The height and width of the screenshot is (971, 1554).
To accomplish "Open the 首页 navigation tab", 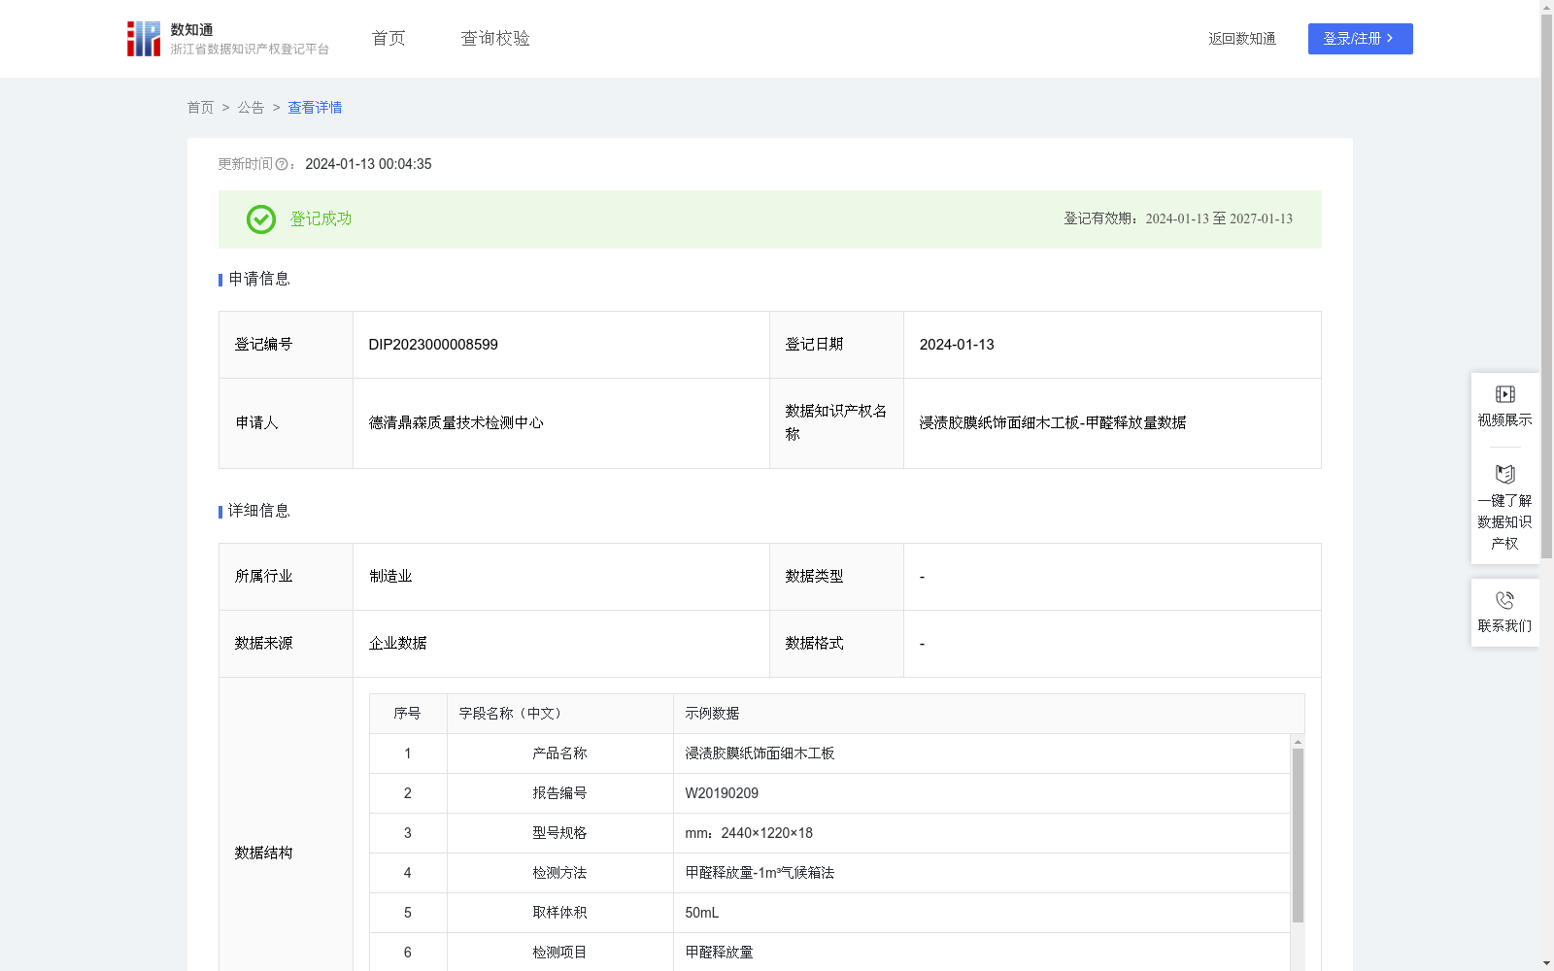I will click(x=388, y=39).
